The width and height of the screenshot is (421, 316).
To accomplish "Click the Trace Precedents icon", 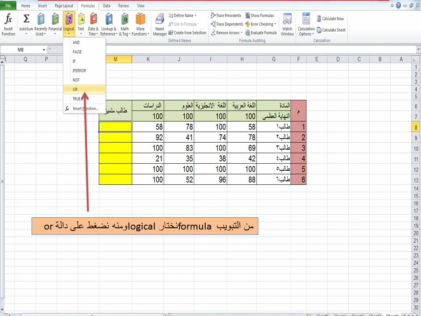I will pos(226,15).
